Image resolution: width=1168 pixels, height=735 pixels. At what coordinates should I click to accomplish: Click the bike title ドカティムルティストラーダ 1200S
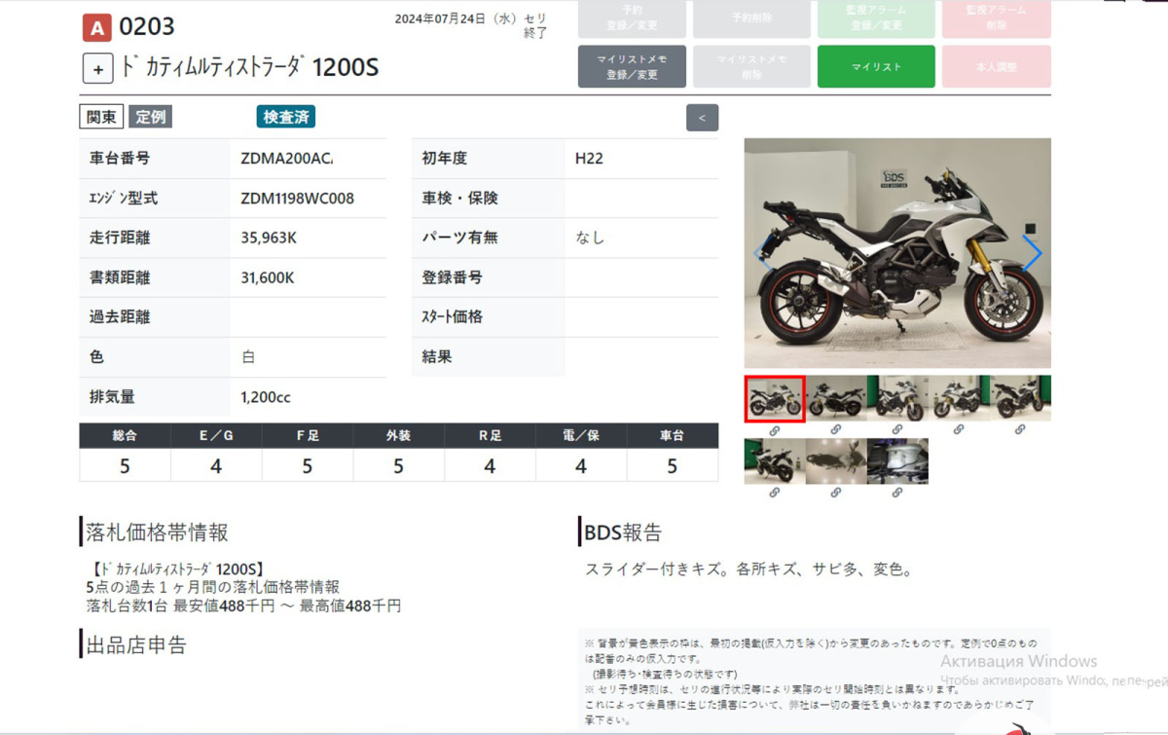(250, 68)
